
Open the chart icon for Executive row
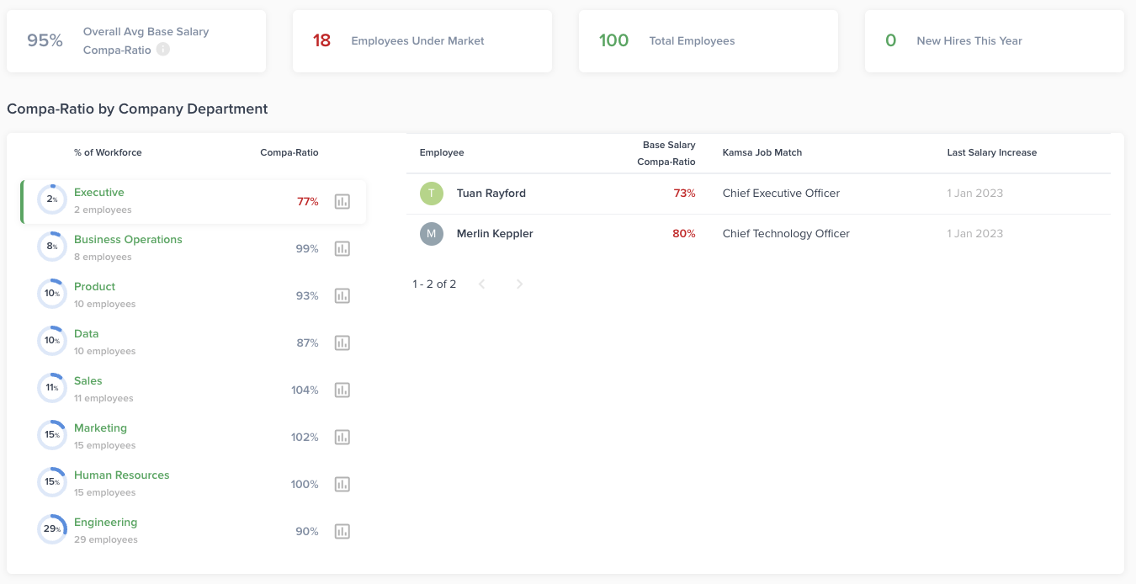(x=342, y=201)
